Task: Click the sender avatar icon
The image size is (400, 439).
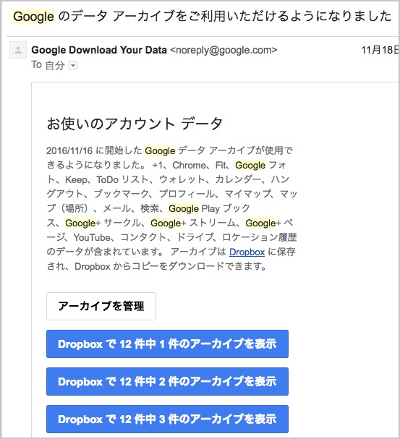Action: click(x=18, y=50)
